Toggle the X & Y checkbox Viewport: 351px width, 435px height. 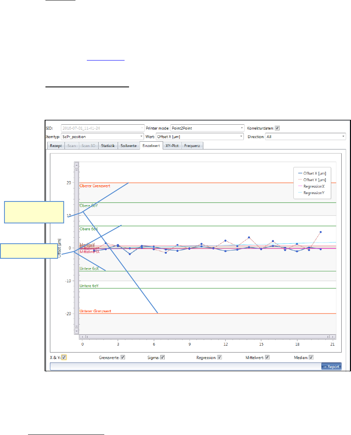64,357
